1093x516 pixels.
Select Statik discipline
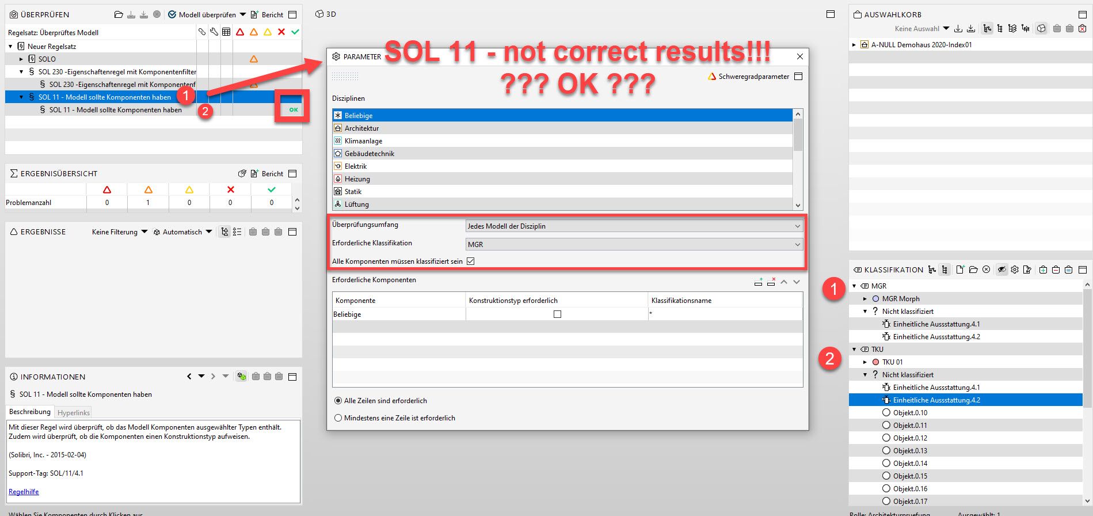[x=562, y=191]
